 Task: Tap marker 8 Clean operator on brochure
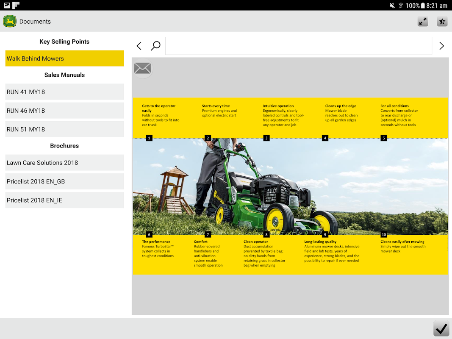pyautogui.click(x=266, y=234)
